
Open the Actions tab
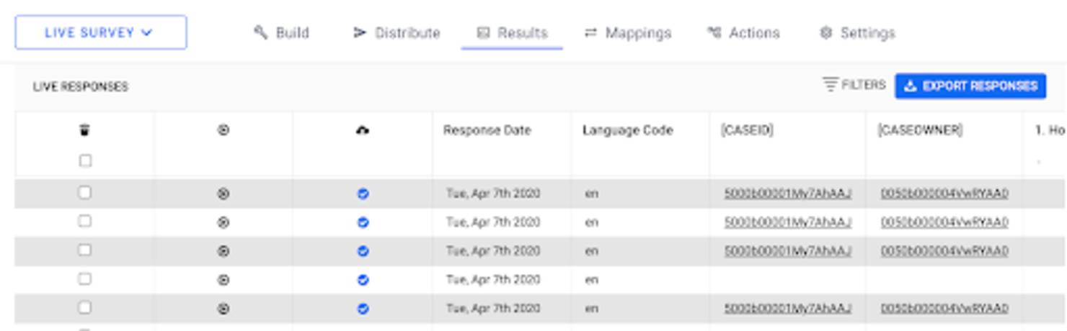743,32
